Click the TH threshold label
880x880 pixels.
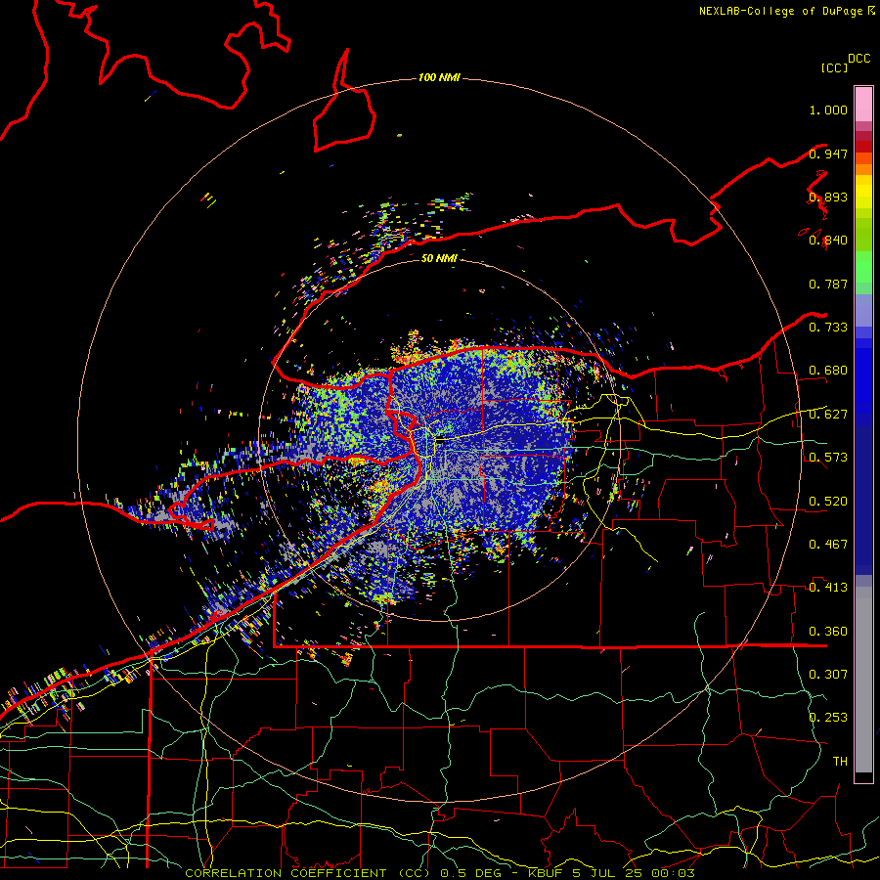(840, 762)
